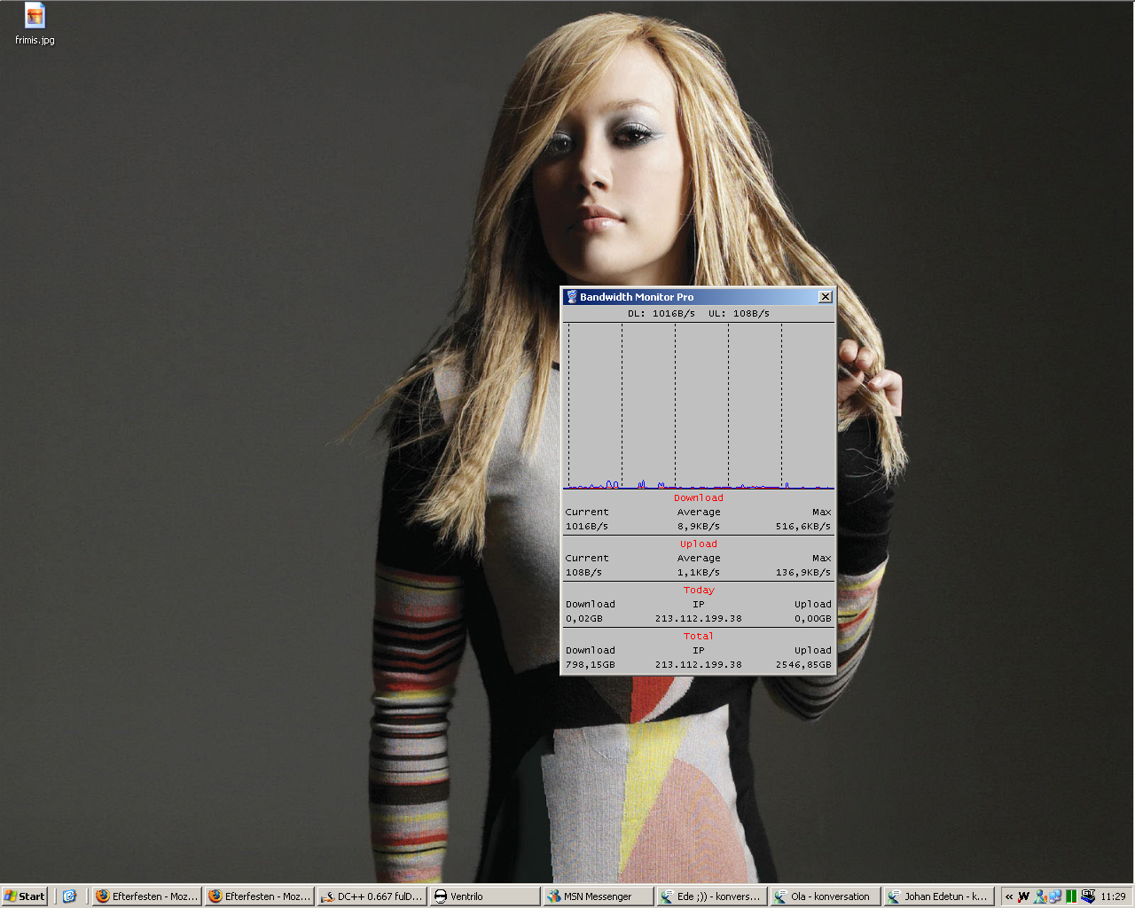The image size is (1135, 908).
Task: Open DC++ 0.667 from the taskbar
Action: pos(372,896)
